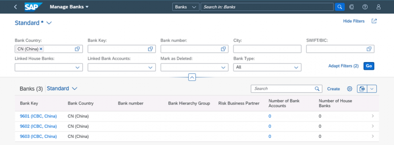
Task: Collapse the filter header with center arrow
Action: 192,77
